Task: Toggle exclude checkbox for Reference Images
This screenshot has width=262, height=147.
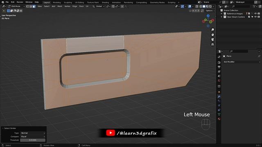Action: [249, 13]
